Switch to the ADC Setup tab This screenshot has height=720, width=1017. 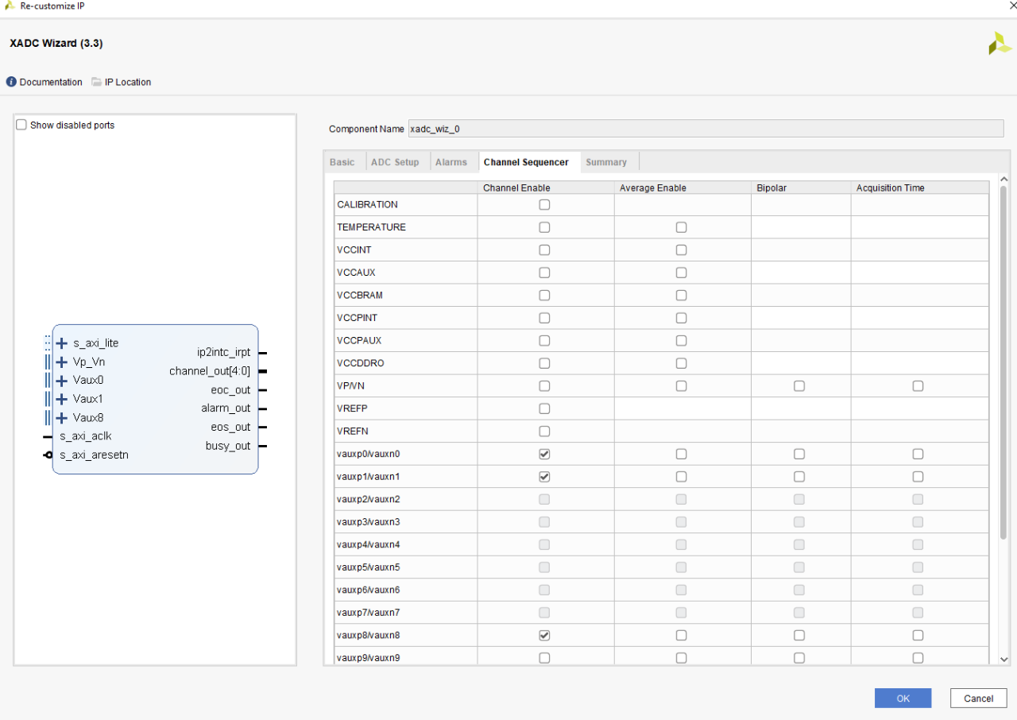(395, 162)
